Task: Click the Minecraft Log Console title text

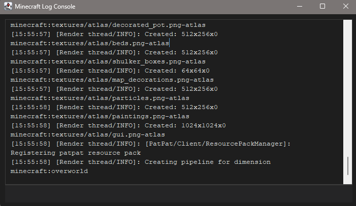Action: (45, 7)
